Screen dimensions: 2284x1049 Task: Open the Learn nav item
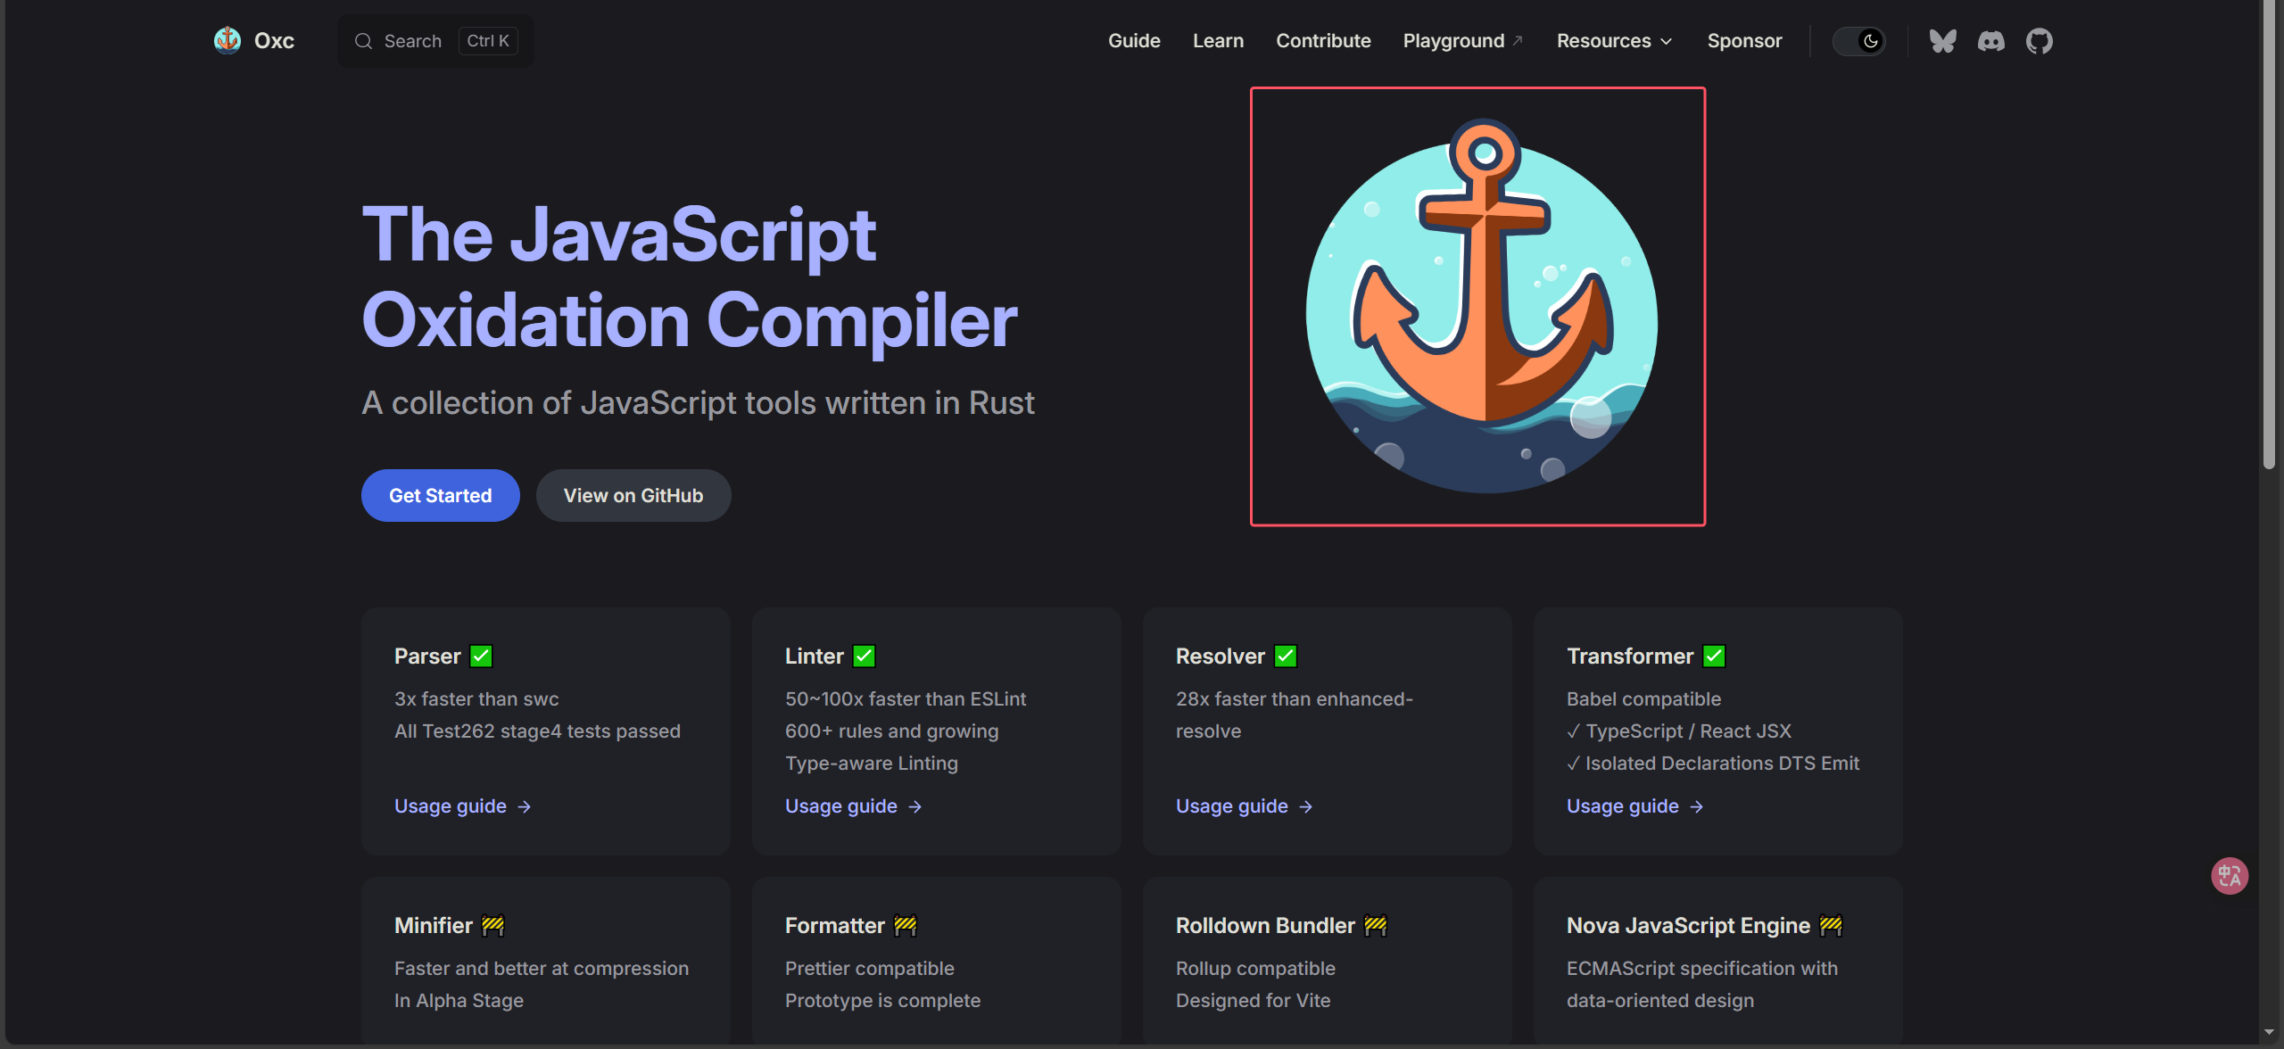coord(1218,41)
